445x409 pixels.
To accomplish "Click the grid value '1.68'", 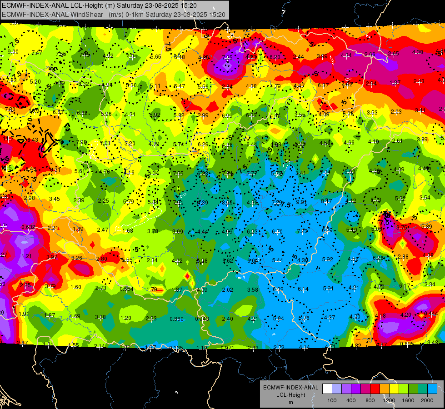I will click(x=127, y=231).
